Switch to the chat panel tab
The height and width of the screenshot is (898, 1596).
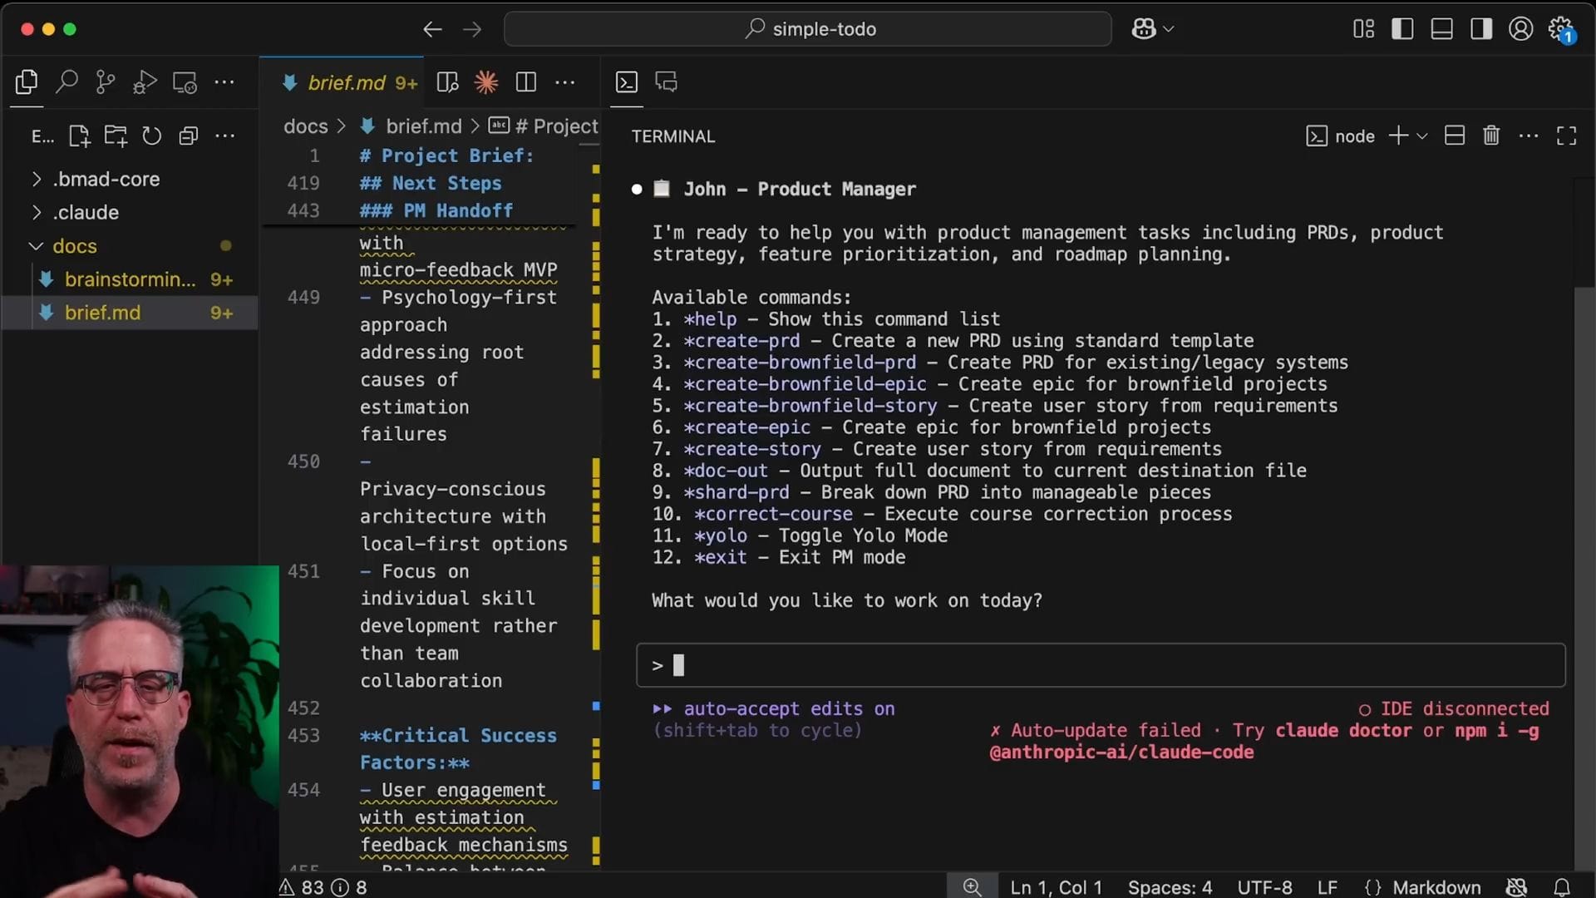tap(666, 81)
